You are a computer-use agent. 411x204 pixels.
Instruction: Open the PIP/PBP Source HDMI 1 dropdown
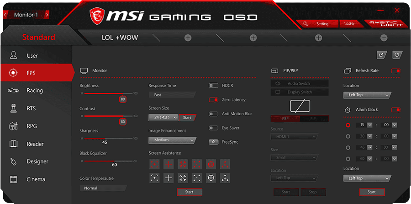tap(295, 137)
